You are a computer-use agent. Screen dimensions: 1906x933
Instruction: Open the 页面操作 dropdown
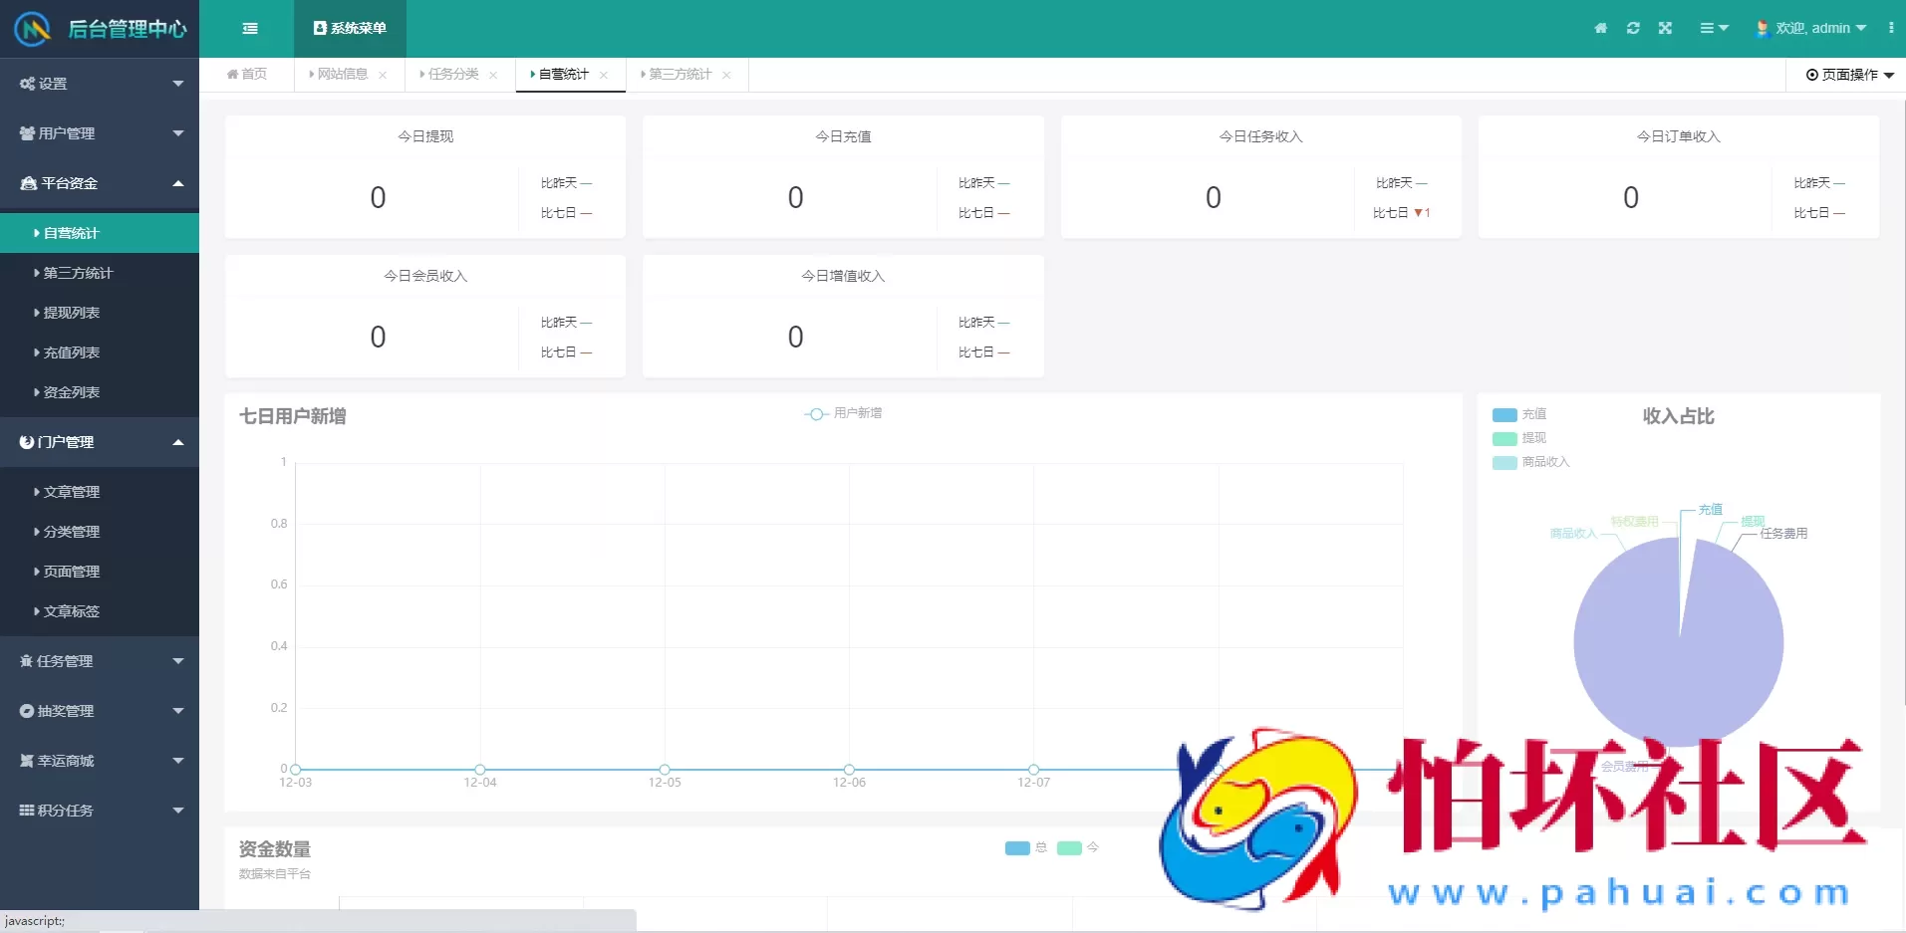coord(1848,75)
